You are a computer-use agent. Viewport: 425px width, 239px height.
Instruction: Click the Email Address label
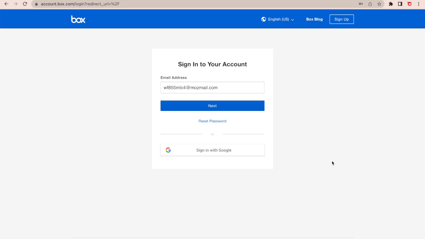(x=174, y=77)
